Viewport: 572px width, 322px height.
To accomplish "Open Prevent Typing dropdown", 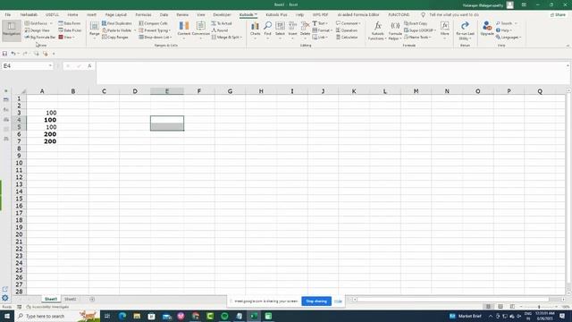I will (155, 30).
